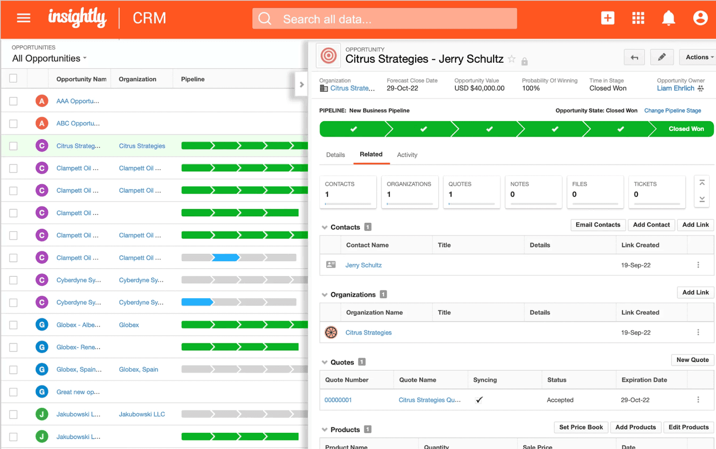Screen dimensions: 716x449
Task: Click the Email Contacts button
Action: (598, 225)
